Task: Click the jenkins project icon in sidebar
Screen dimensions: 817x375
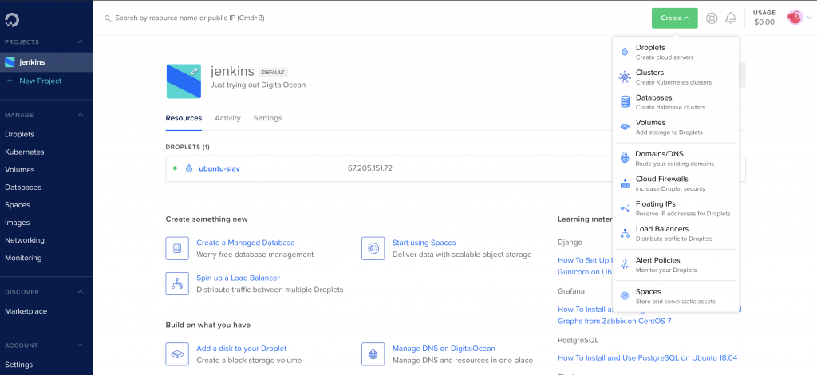Action: click(10, 62)
